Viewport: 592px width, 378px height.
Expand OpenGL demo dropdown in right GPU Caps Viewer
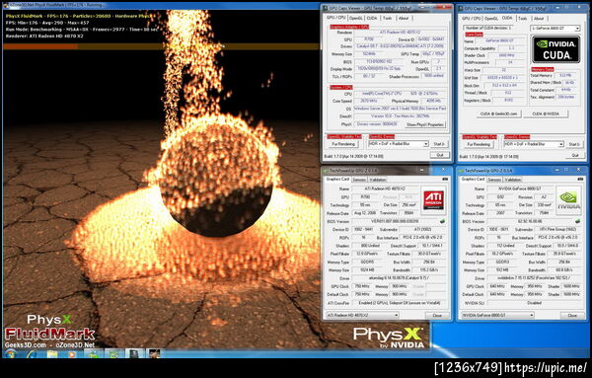[561, 144]
